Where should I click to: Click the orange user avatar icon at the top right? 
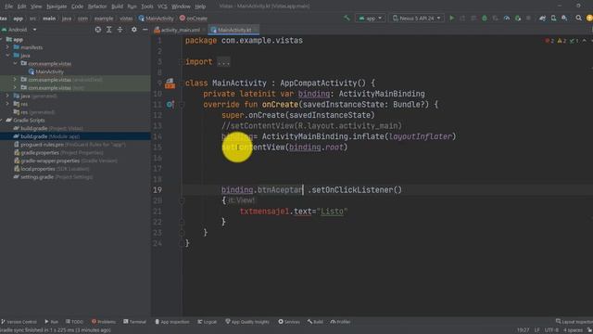pyautogui.click(x=589, y=19)
